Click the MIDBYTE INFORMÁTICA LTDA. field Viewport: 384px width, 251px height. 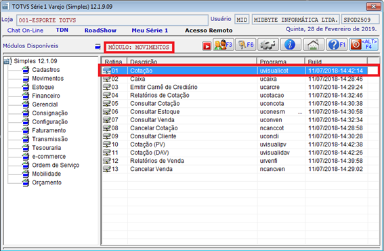click(296, 20)
